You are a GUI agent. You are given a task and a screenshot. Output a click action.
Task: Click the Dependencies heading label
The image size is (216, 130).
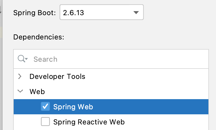[39, 37]
